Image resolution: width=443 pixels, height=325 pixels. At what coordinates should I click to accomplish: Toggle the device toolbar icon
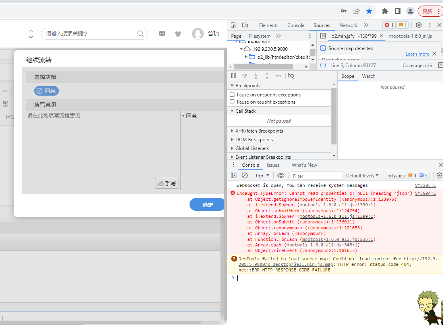245,25
